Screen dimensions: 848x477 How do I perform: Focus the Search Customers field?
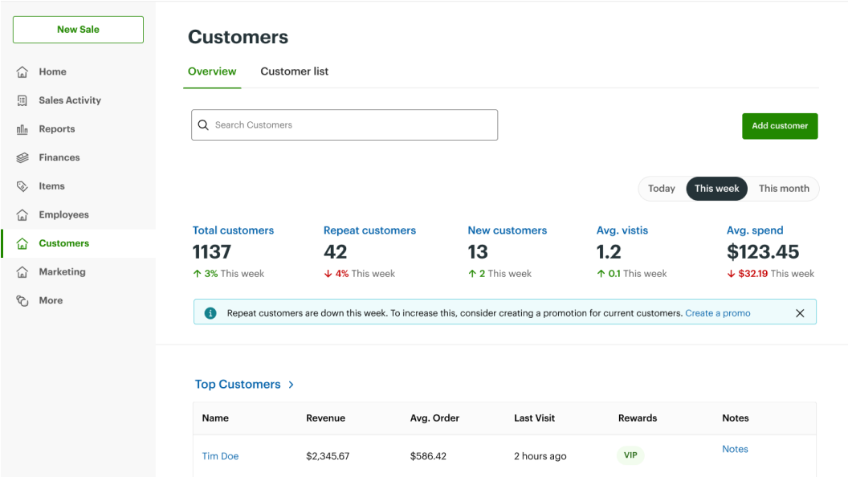(x=344, y=125)
